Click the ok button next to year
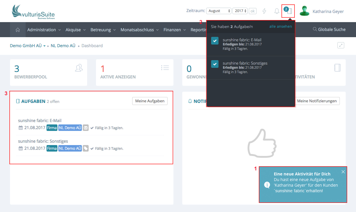The width and height of the screenshot is (356, 212). pyautogui.click(x=252, y=11)
